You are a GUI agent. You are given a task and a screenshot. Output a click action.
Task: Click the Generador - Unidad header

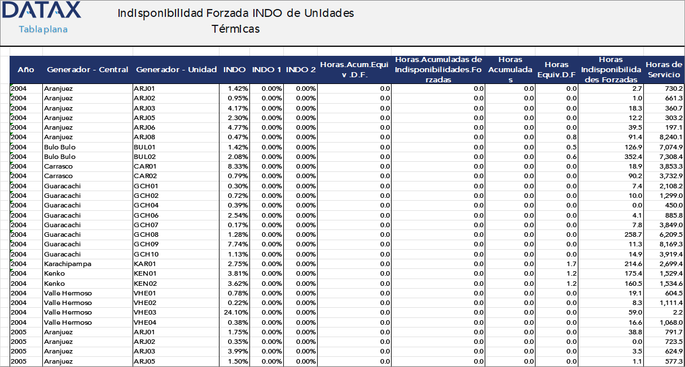pos(175,69)
